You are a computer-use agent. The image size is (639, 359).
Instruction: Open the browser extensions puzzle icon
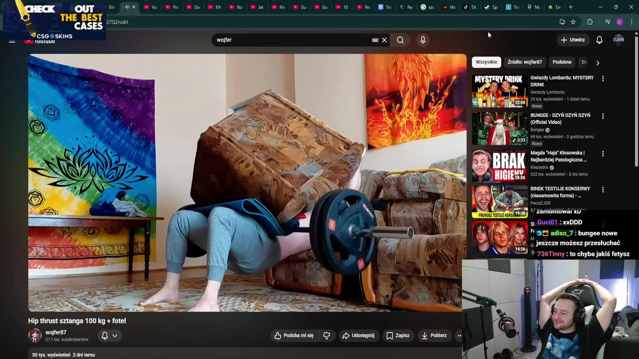[x=590, y=22]
